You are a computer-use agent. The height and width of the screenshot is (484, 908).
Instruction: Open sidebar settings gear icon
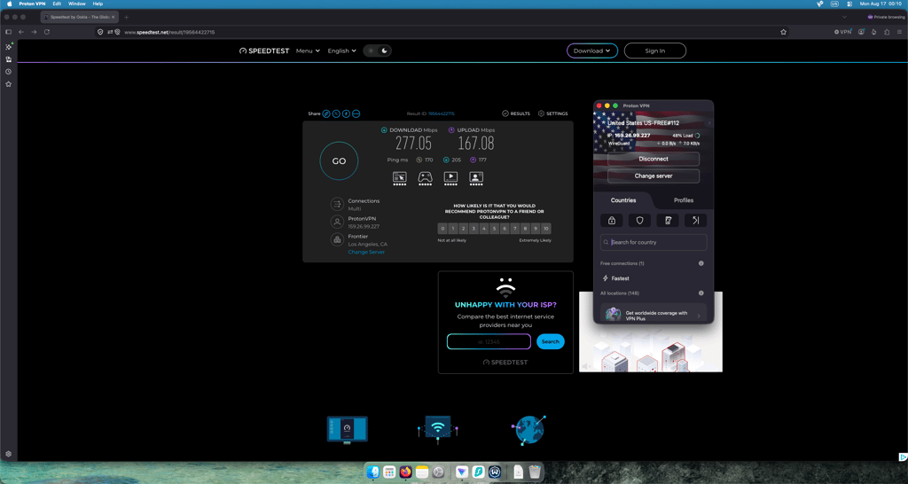point(9,454)
